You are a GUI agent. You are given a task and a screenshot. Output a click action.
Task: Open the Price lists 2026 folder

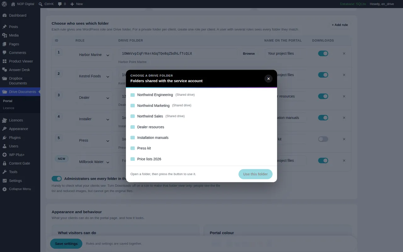[201, 159]
